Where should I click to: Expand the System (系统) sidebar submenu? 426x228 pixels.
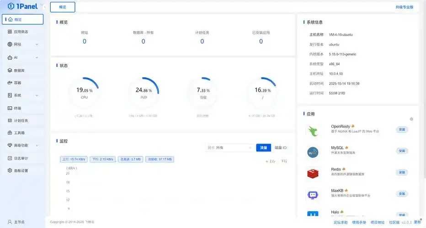[x=37, y=95]
